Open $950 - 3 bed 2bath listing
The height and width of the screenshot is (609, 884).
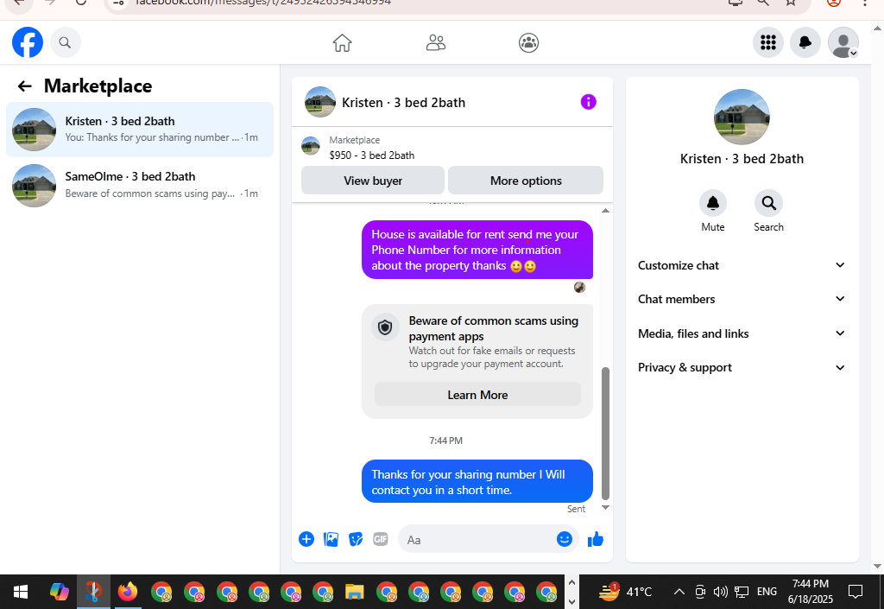pos(372,155)
